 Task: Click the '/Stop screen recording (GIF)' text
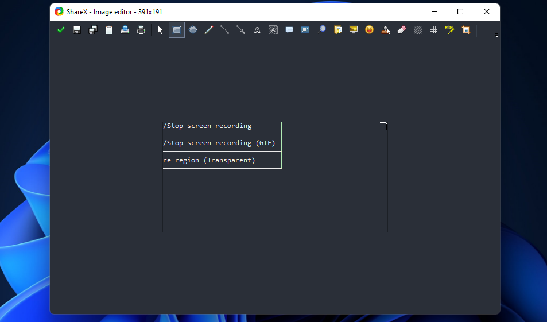pos(219,143)
